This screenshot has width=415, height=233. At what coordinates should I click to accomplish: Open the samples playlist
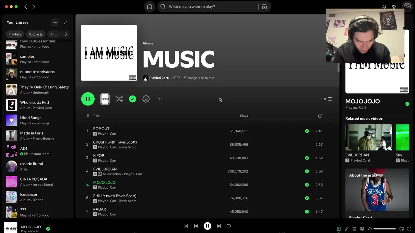(x=38, y=59)
